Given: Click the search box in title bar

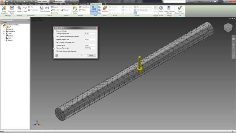Looking at the screenshot, I should pyautogui.click(x=174, y=1).
